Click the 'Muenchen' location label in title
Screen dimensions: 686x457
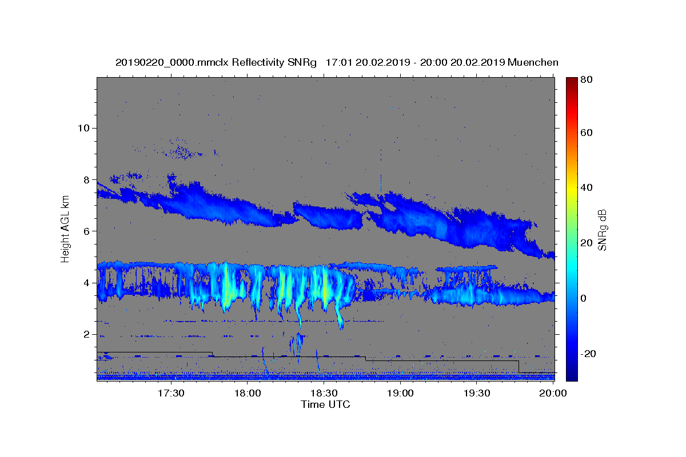click(x=533, y=62)
